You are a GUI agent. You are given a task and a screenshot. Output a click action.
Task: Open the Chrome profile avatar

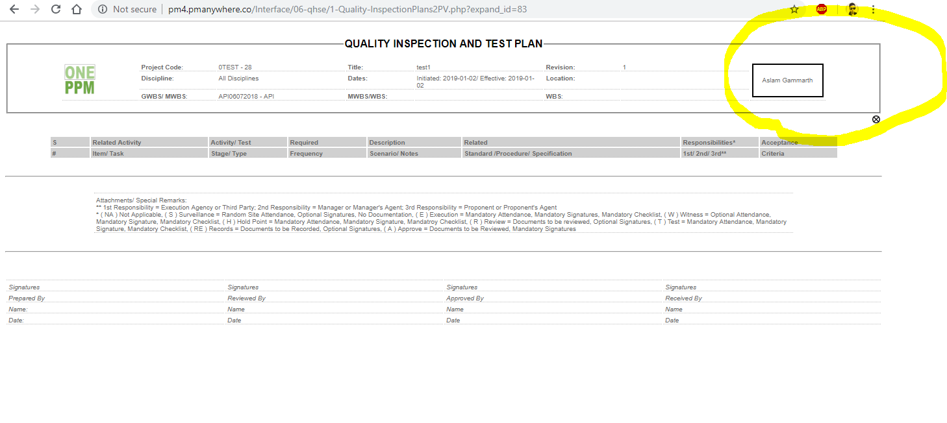point(852,9)
